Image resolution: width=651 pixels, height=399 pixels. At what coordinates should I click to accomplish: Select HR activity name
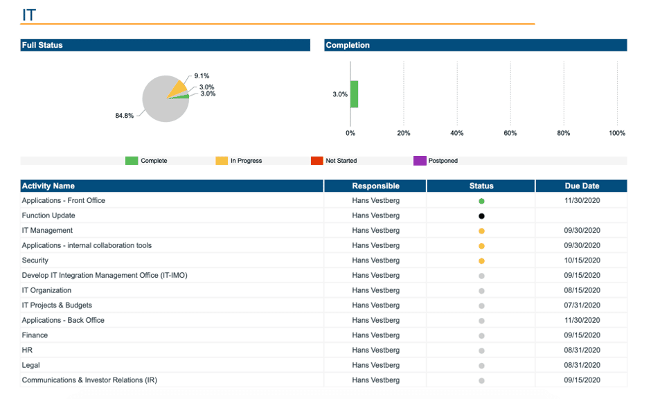point(28,350)
